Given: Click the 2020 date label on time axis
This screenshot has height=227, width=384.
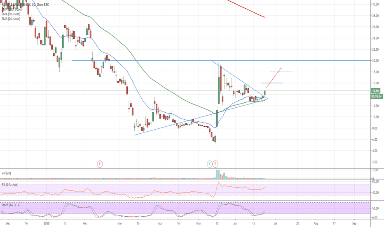Looking at the screenshot, I should click(46, 223).
